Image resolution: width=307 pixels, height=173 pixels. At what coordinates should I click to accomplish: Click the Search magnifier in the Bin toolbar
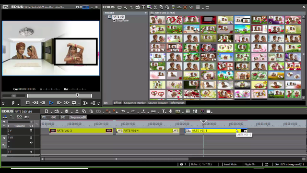click(x=125, y=7)
